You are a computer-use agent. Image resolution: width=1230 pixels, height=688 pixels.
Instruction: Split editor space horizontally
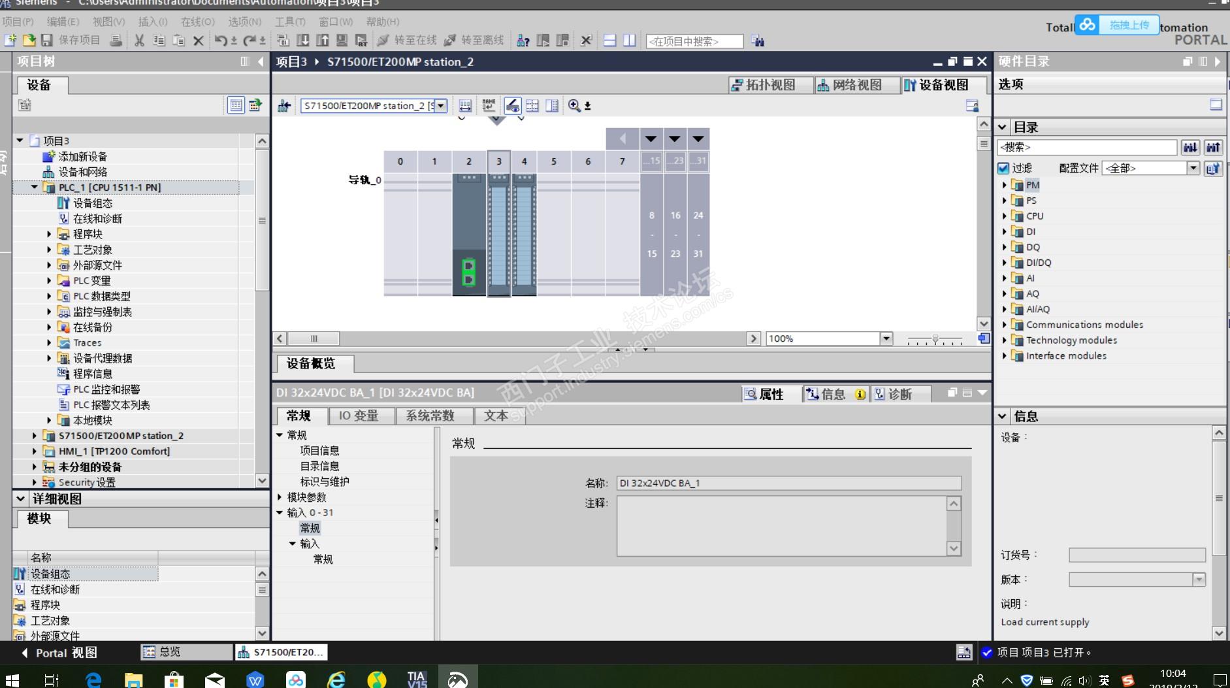609,41
